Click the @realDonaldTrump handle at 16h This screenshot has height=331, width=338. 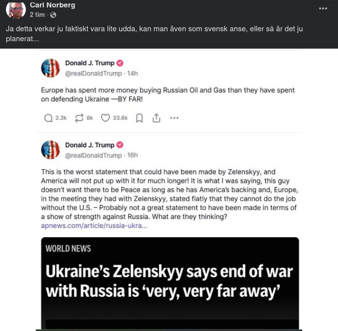pyautogui.click(x=93, y=155)
